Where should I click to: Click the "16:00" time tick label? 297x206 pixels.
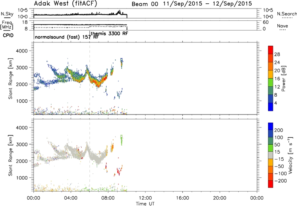(x=182, y=198)
